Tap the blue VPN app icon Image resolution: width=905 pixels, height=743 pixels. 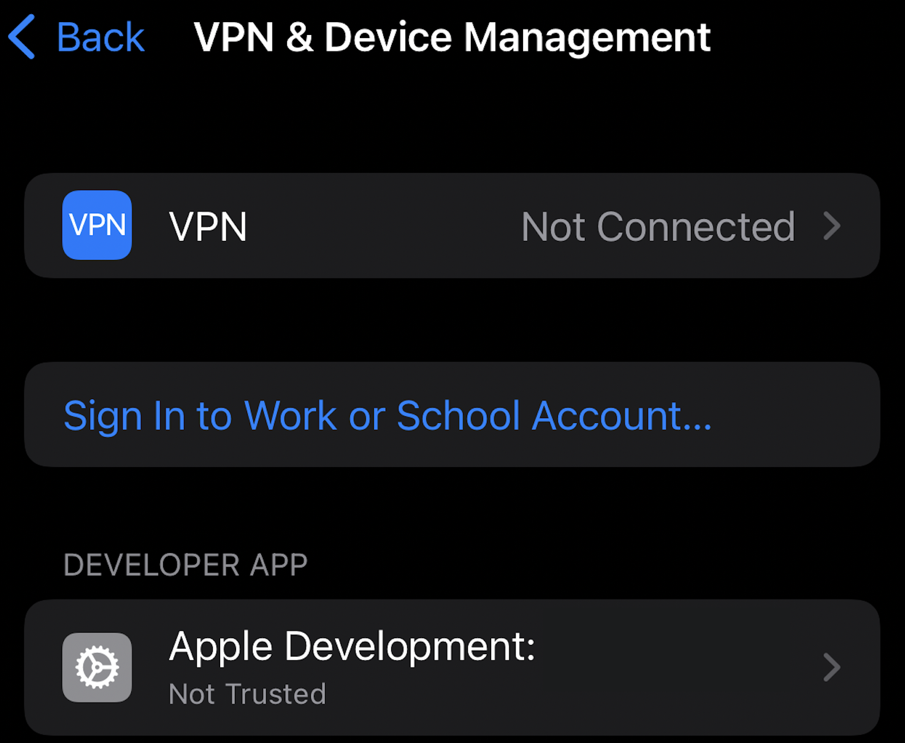tap(96, 225)
